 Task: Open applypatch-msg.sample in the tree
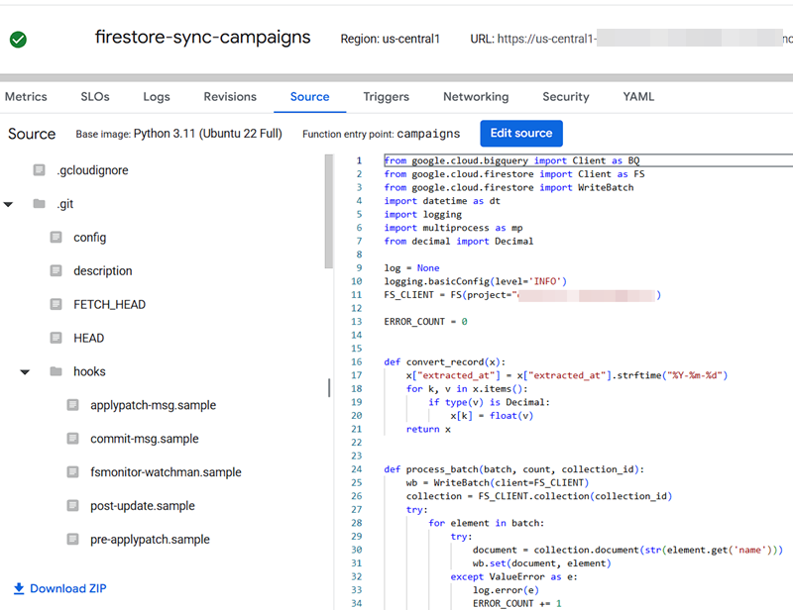point(154,405)
